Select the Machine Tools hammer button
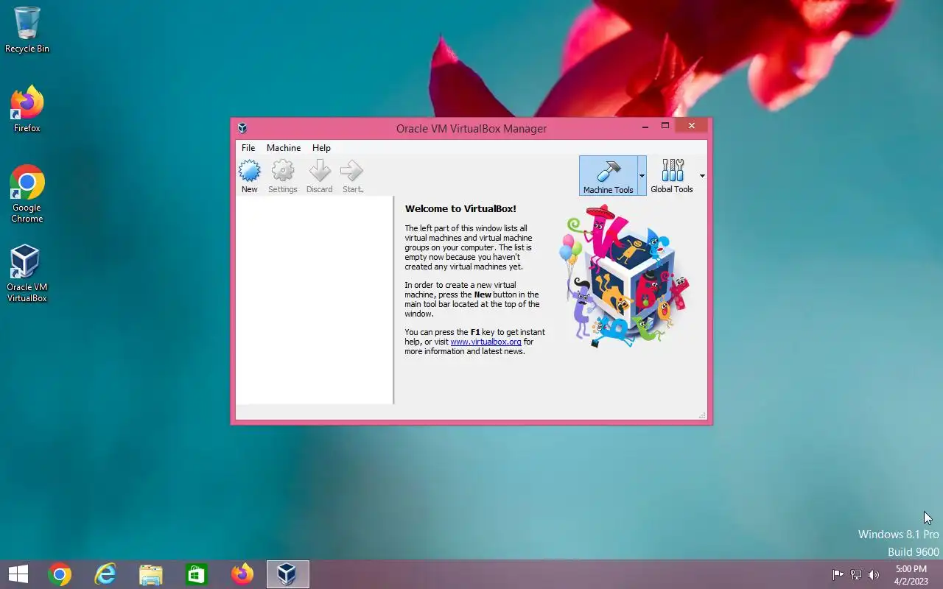Image resolution: width=943 pixels, height=589 pixels. click(608, 175)
